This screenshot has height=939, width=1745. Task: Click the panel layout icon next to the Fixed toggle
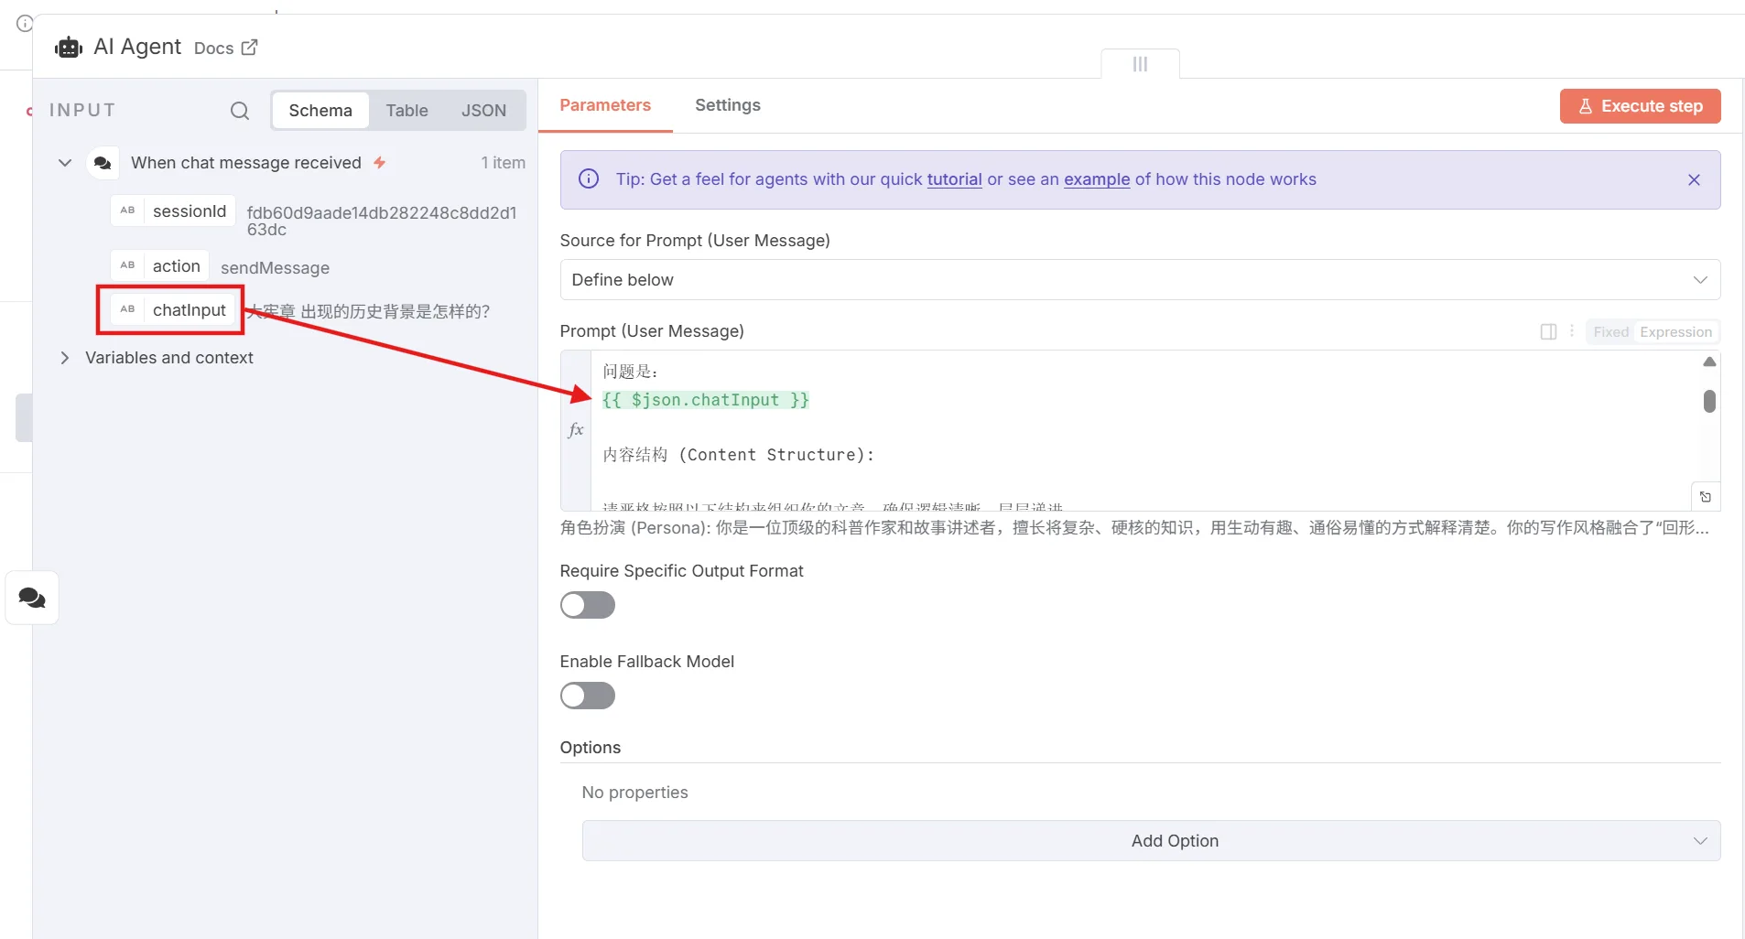tap(1548, 331)
